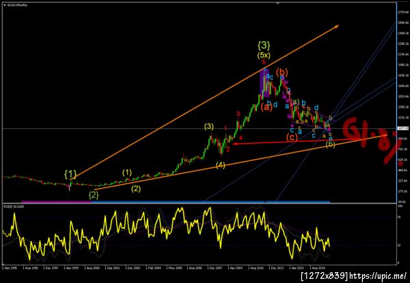
Task: Click the 1 Apr 2009 date label
Action: point(236,267)
